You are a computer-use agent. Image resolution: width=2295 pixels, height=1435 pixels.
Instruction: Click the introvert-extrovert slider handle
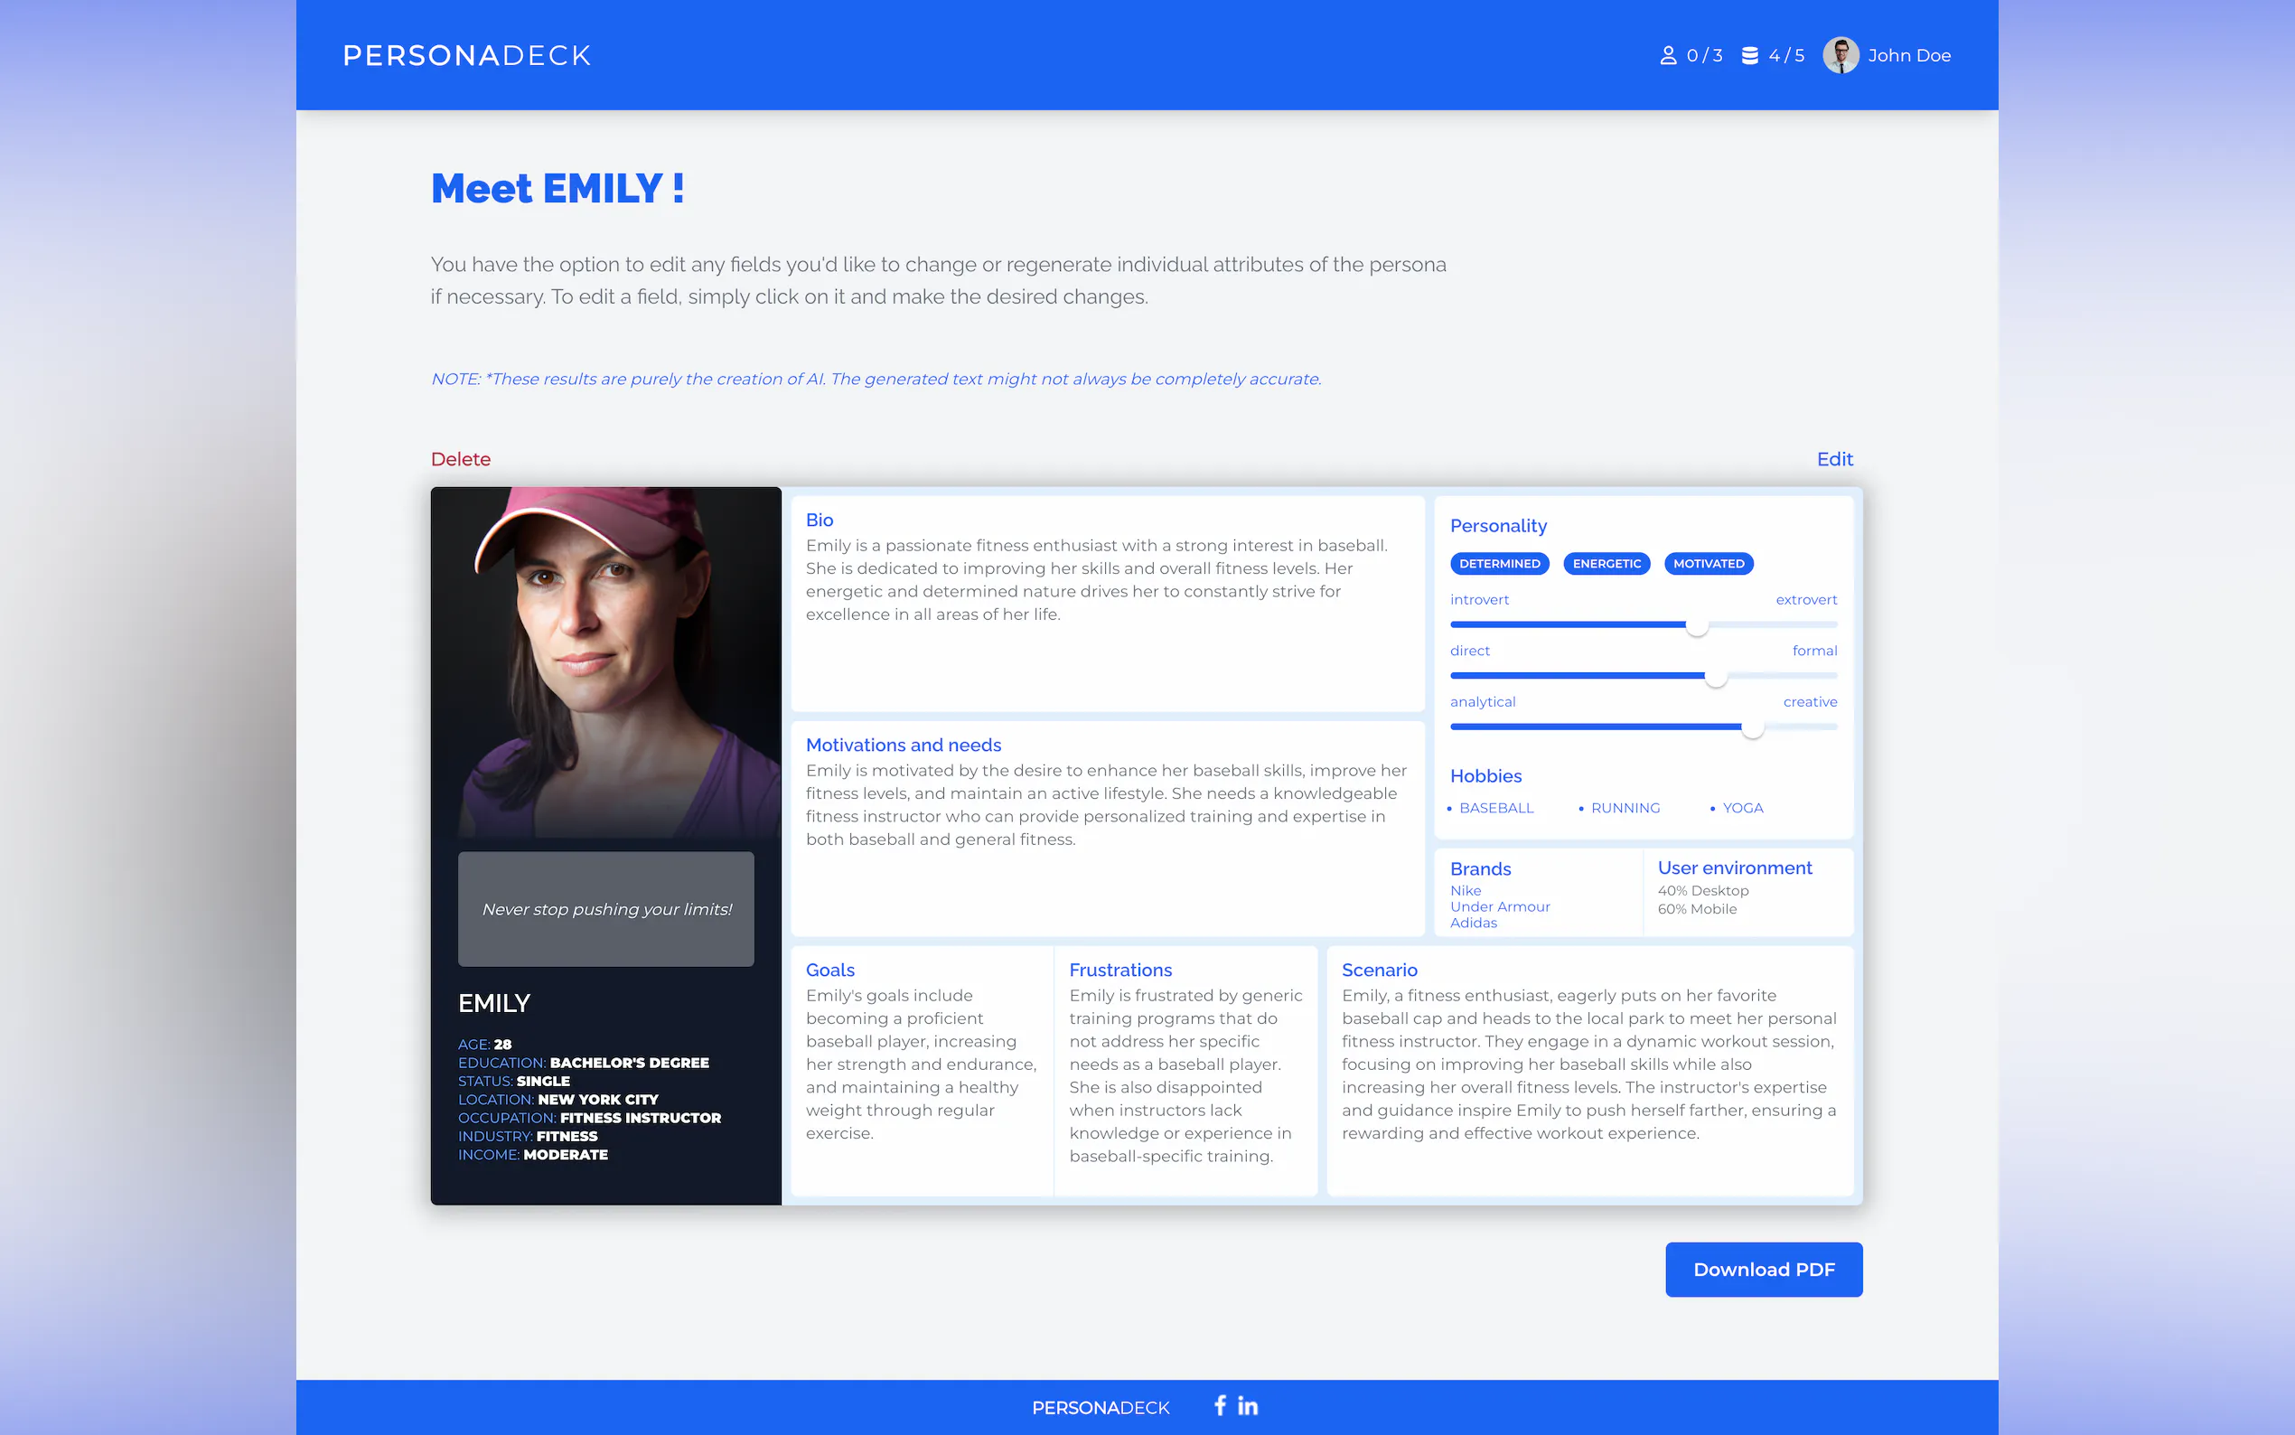[1696, 625]
